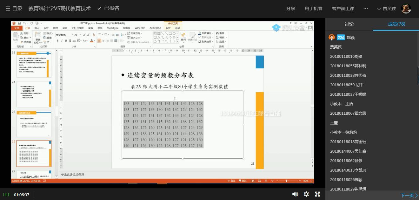Toggle bold formatting in the ribbon
419x200 pixels.
click(x=57, y=41)
